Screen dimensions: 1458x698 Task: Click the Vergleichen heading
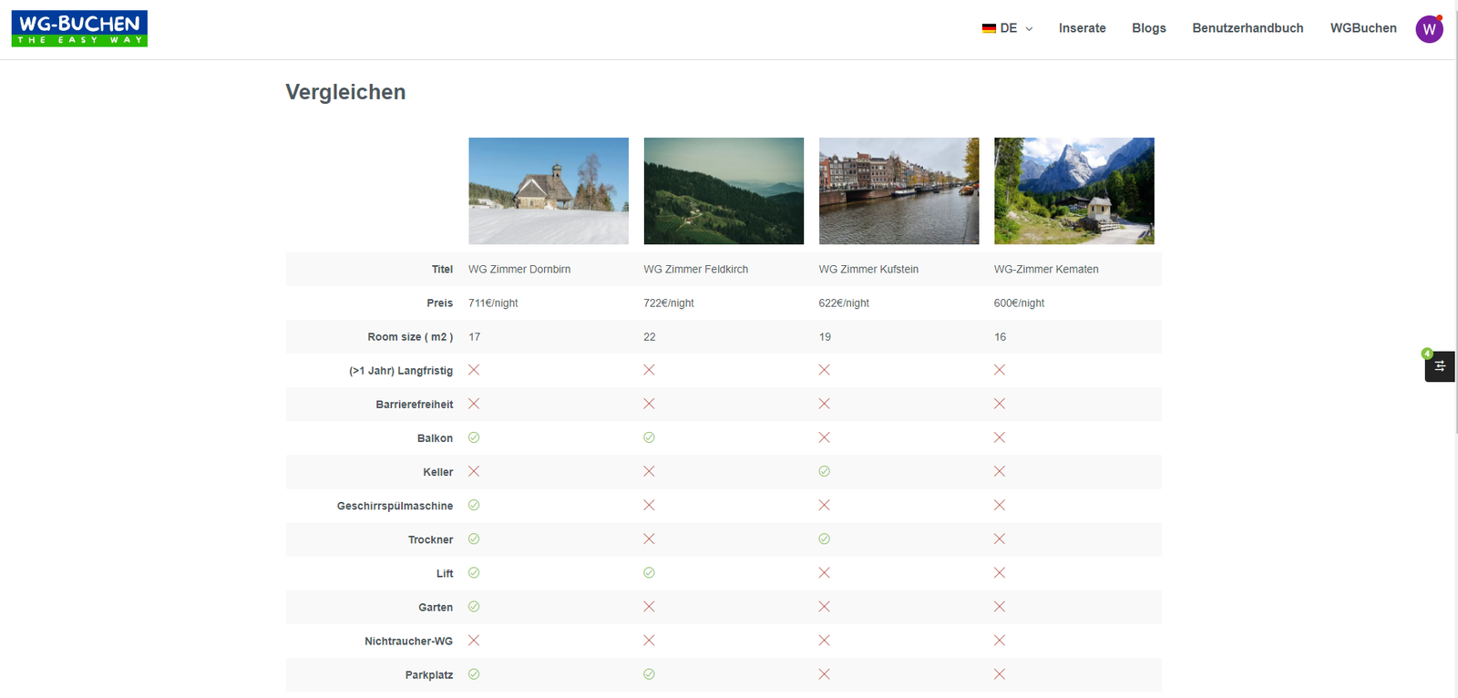point(345,92)
